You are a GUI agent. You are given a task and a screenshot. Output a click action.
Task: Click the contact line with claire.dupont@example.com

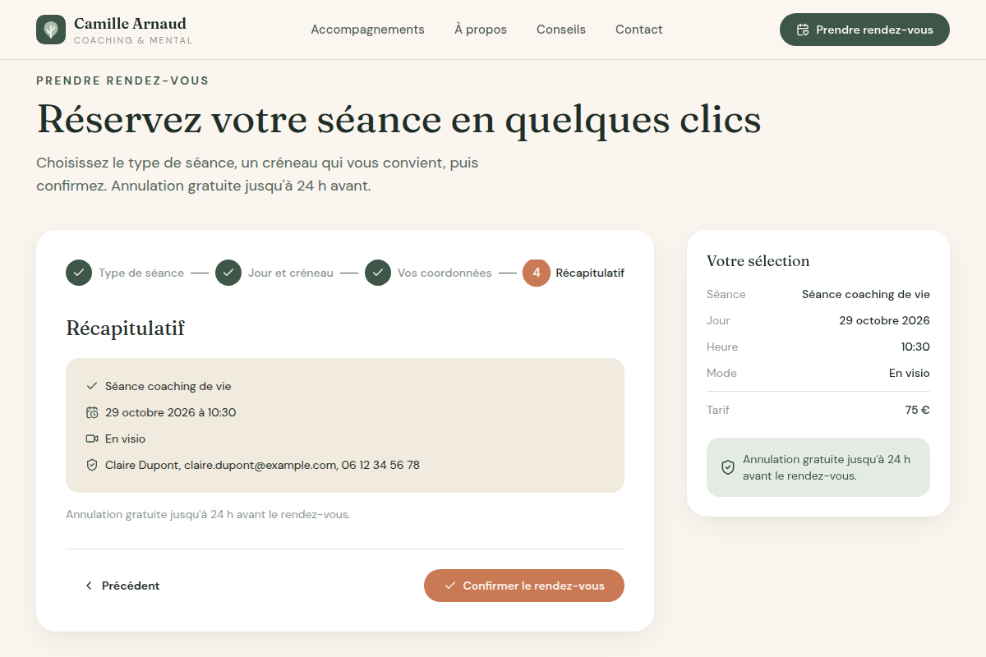click(x=262, y=465)
